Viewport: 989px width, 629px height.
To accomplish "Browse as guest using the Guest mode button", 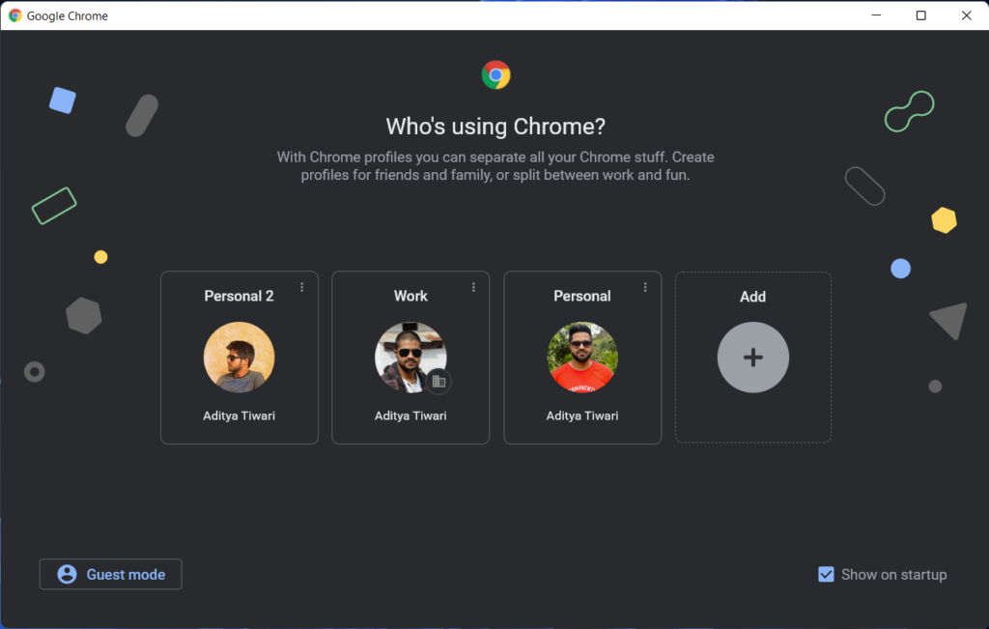I will coord(110,574).
